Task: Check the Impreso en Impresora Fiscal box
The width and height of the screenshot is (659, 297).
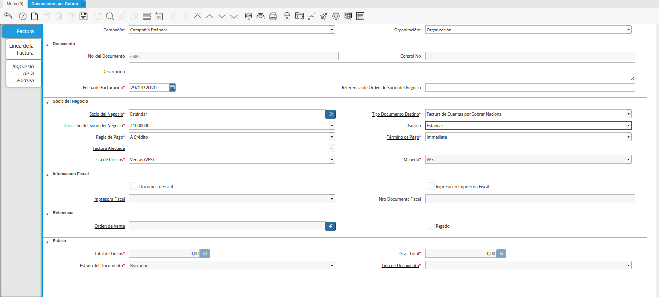Action: (430, 186)
